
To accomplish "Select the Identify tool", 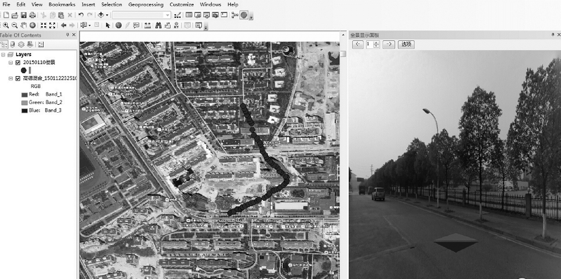I will 119,26.
